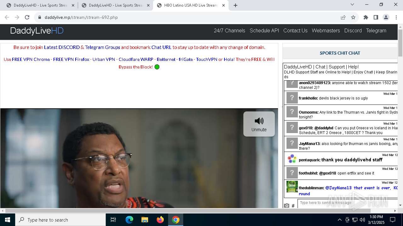Click pentaquark's colorful avatar

click(x=292, y=159)
